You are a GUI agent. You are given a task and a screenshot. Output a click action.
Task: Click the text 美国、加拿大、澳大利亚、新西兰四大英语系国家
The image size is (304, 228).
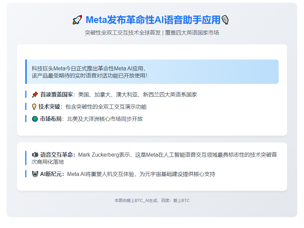pos(138,95)
